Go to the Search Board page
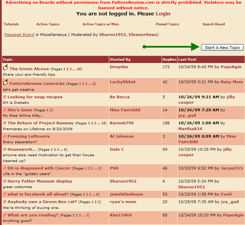Image resolution: width=245 pixels, height=225 pixels. pos(214,24)
